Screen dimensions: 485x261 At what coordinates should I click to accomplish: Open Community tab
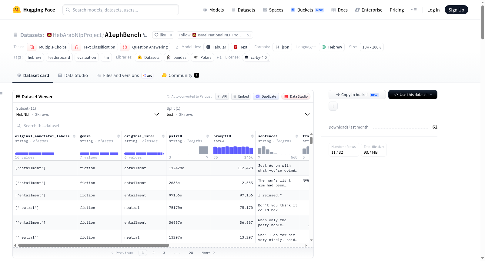pyautogui.click(x=180, y=75)
